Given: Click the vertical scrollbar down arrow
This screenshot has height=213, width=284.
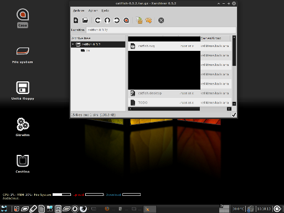Looking at the screenshot, I should pos(234,103).
